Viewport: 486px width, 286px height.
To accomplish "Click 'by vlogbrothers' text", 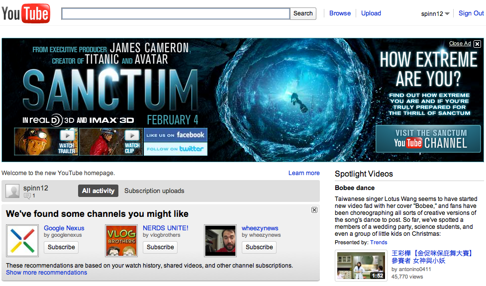I will (x=162, y=235).
